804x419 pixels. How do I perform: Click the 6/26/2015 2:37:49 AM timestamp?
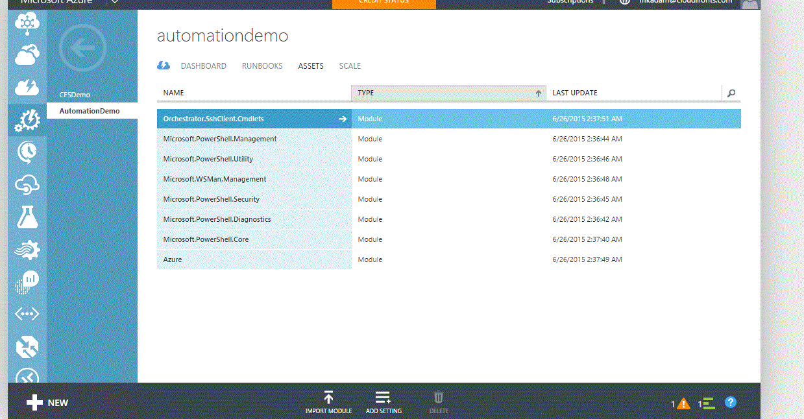(587, 259)
